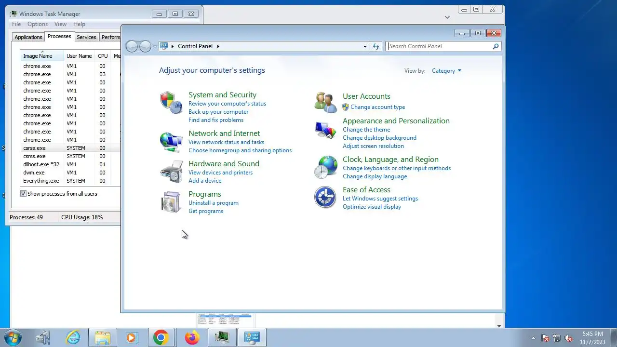The height and width of the screenshot is (347, 617).
Task: Open Windows Explorer folder on taskbar
Action: [102, 337]
